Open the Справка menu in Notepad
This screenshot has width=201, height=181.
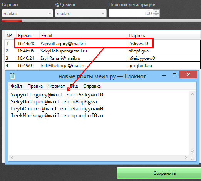(92, 86)
